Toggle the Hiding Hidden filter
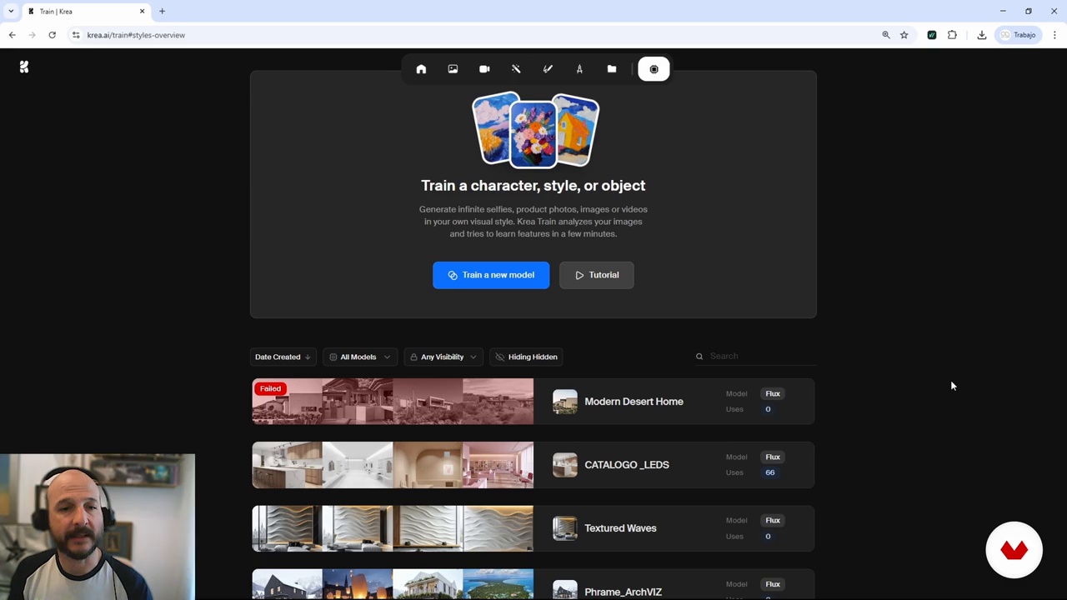The image size is (1067, 600). pos(527,357)
